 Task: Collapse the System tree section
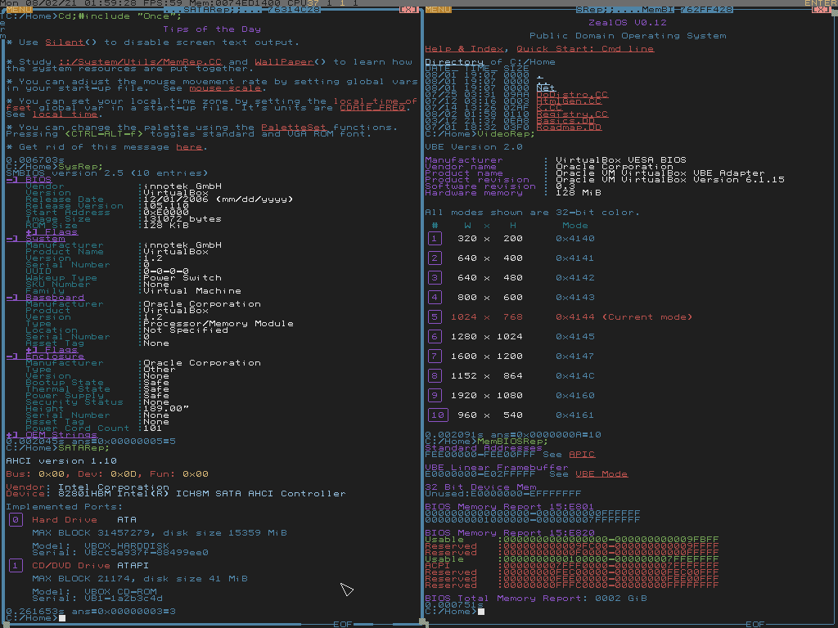pyautogui.click(x=35, y=238)
